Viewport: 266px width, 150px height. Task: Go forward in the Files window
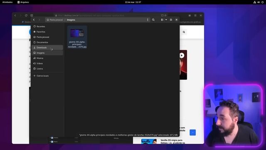[x=39, y=20]
